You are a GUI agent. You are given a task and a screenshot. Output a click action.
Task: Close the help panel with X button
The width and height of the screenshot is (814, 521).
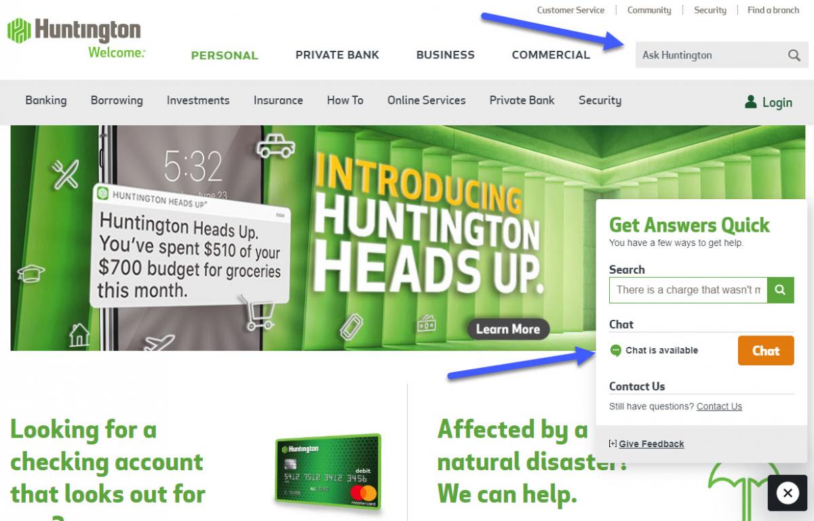tap(788, 493)
